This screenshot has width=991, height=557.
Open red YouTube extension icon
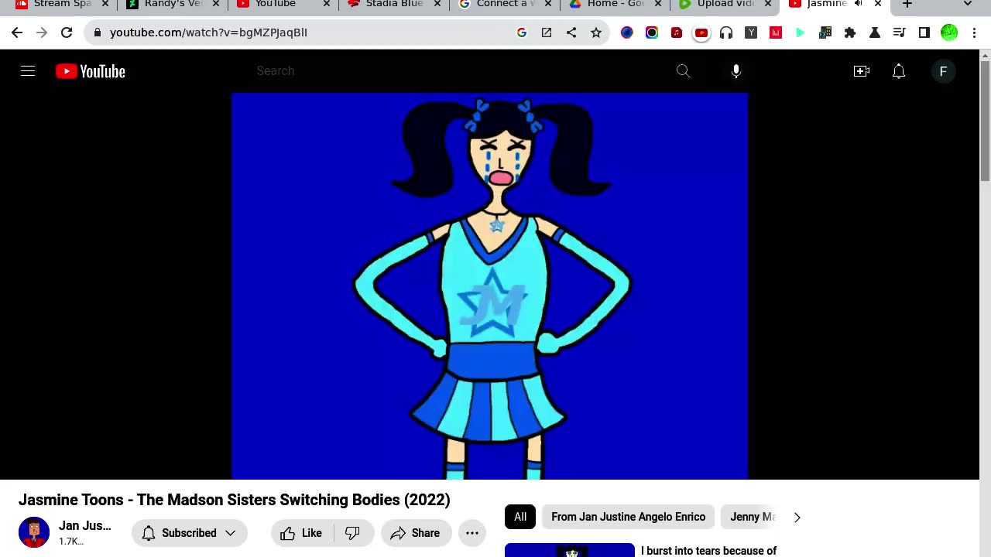(x=701, y=32)
